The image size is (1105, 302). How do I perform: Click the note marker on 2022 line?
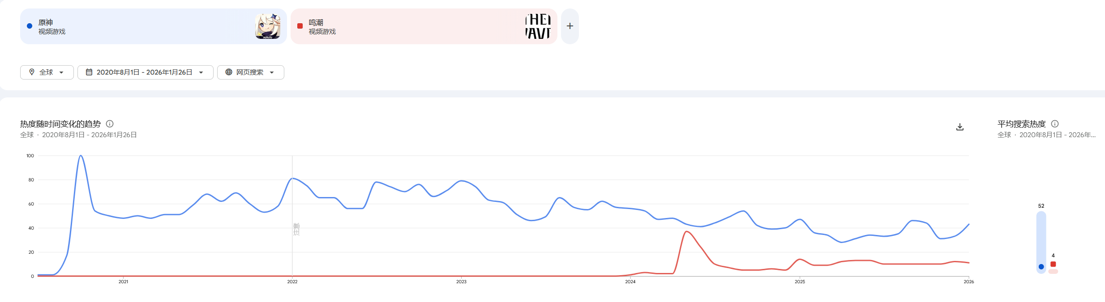(296, 229)
